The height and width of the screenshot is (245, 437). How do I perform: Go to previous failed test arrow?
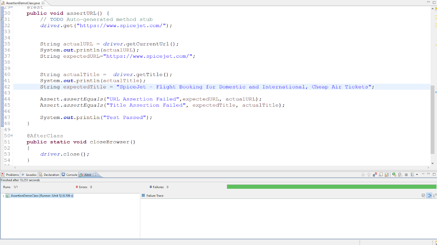(x=369, y=174)
